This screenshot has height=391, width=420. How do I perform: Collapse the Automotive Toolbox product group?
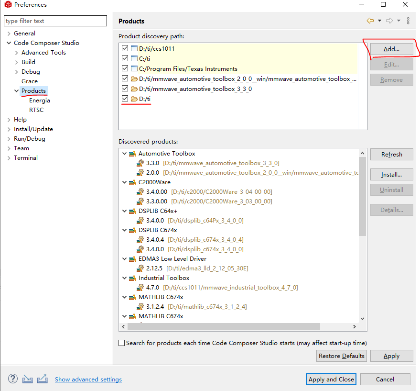tap(125, 154)
